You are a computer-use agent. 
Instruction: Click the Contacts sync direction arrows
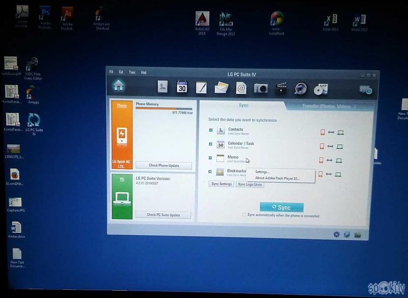pyautogui.click(x=331, y=132)
